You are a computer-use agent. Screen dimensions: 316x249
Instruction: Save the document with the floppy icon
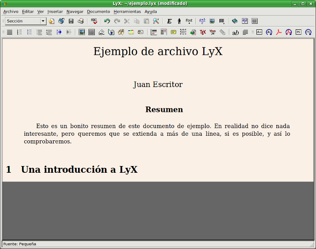tap(71, 21)
